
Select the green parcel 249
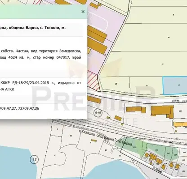pyautogui.click(x=132, y=146)
